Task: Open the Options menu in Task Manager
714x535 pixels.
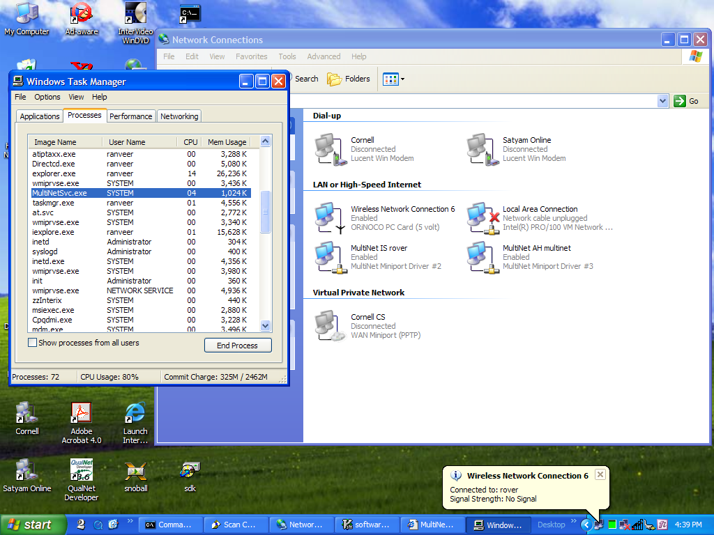Action: click(x=47, y=97)
